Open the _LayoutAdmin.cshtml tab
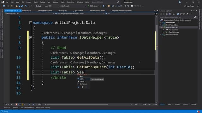This screenshot has width=202, height=113. (x=45, y=11)
